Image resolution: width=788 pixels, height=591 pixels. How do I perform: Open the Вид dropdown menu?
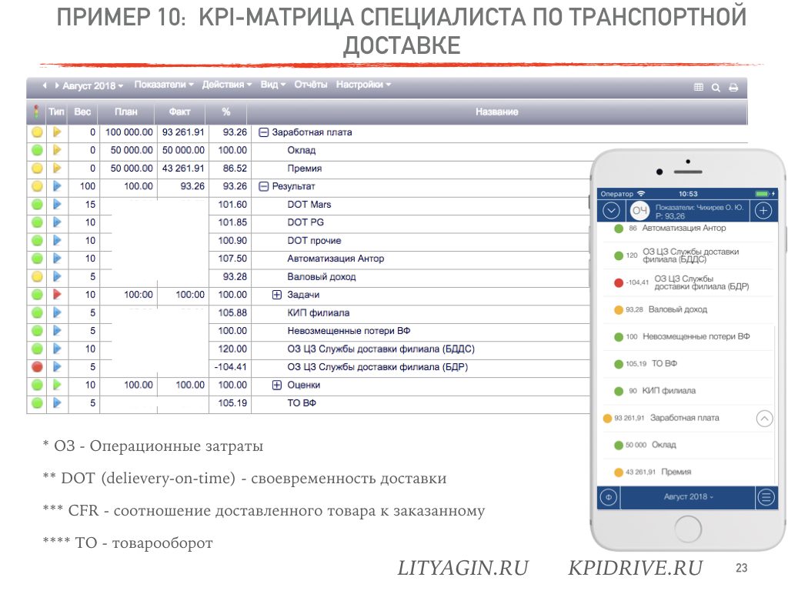tap(273, 85)
